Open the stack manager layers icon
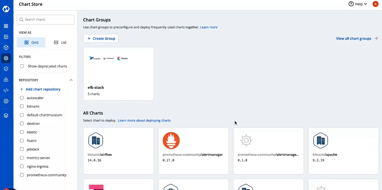382x190 pixels. (6, 116)
